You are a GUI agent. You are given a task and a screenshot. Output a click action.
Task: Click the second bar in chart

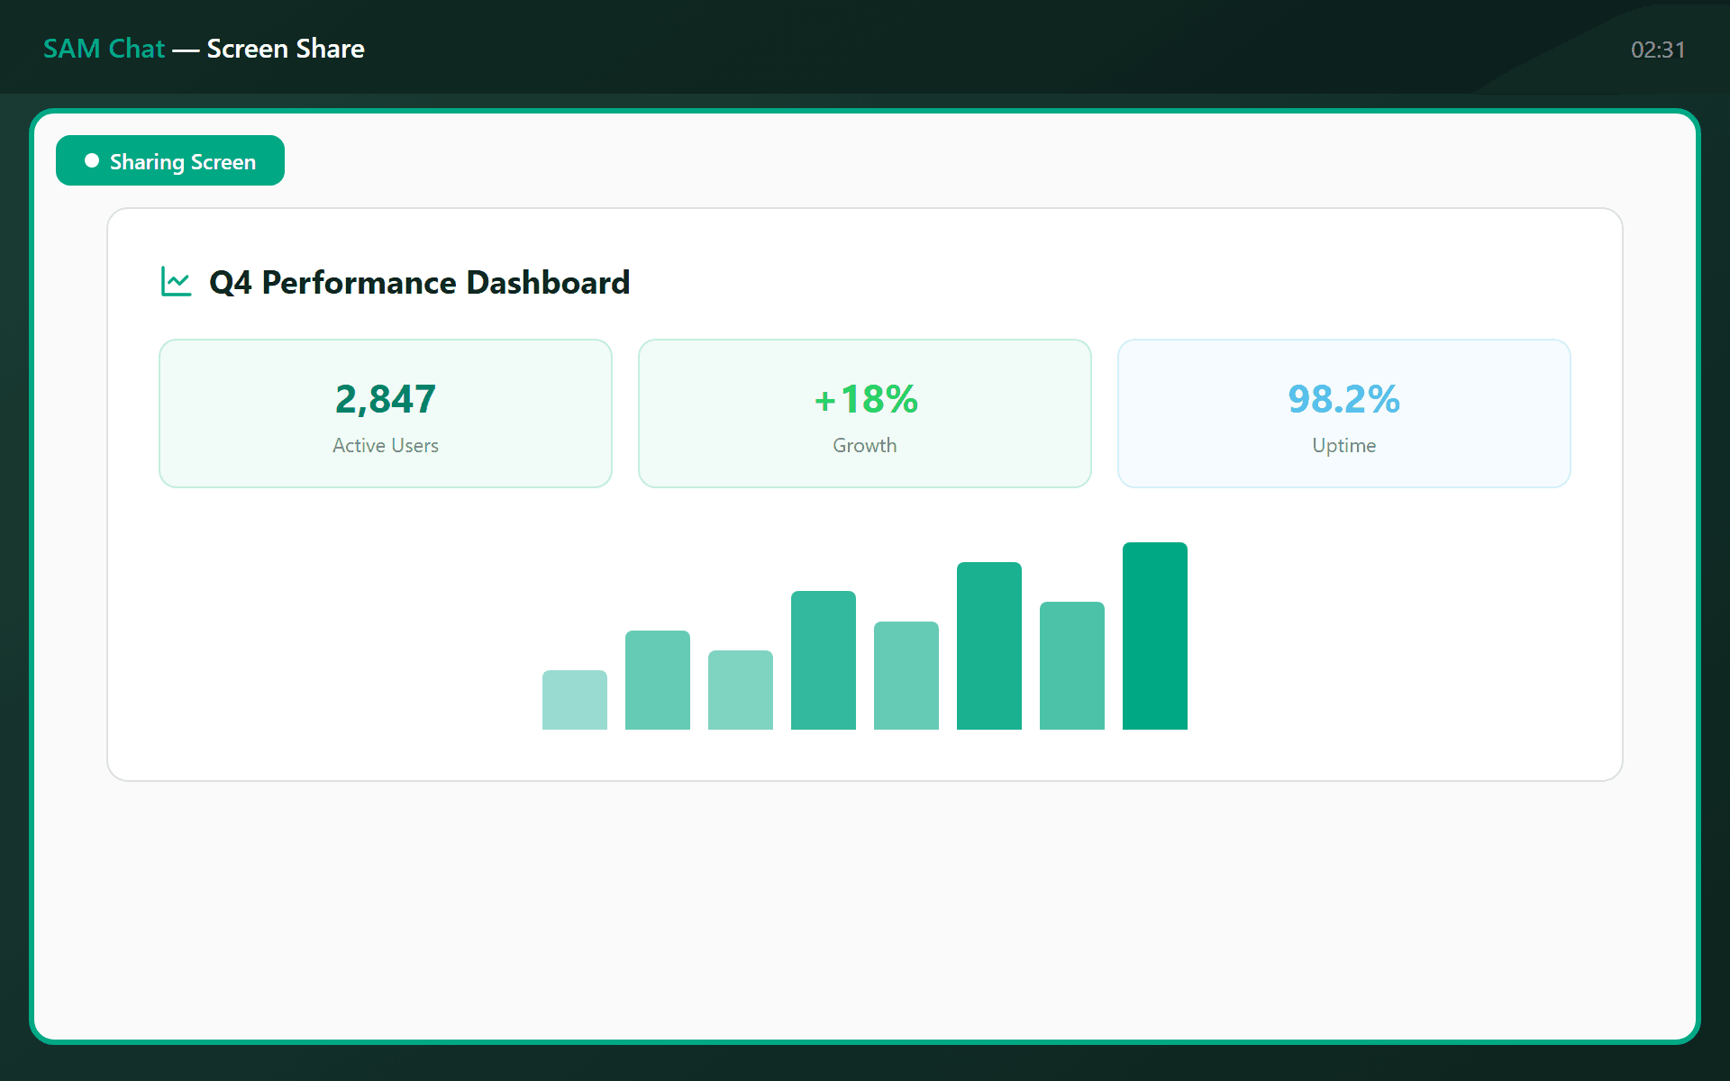point(658,680)
